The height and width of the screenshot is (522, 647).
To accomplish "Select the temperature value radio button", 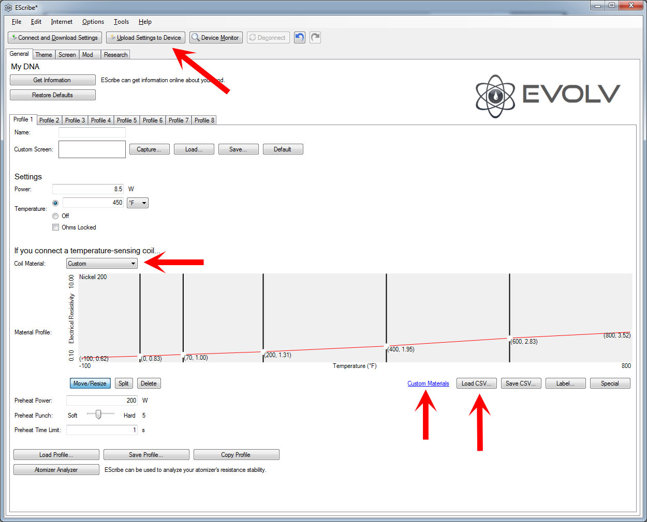I will (x=55, y=203).
